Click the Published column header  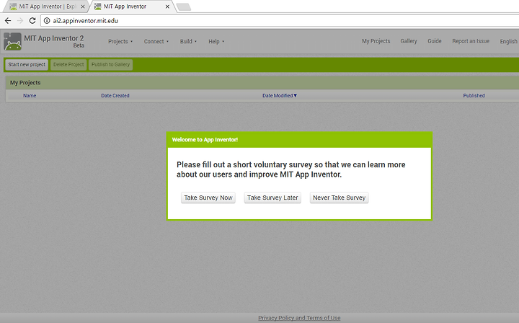pos(474,96)
